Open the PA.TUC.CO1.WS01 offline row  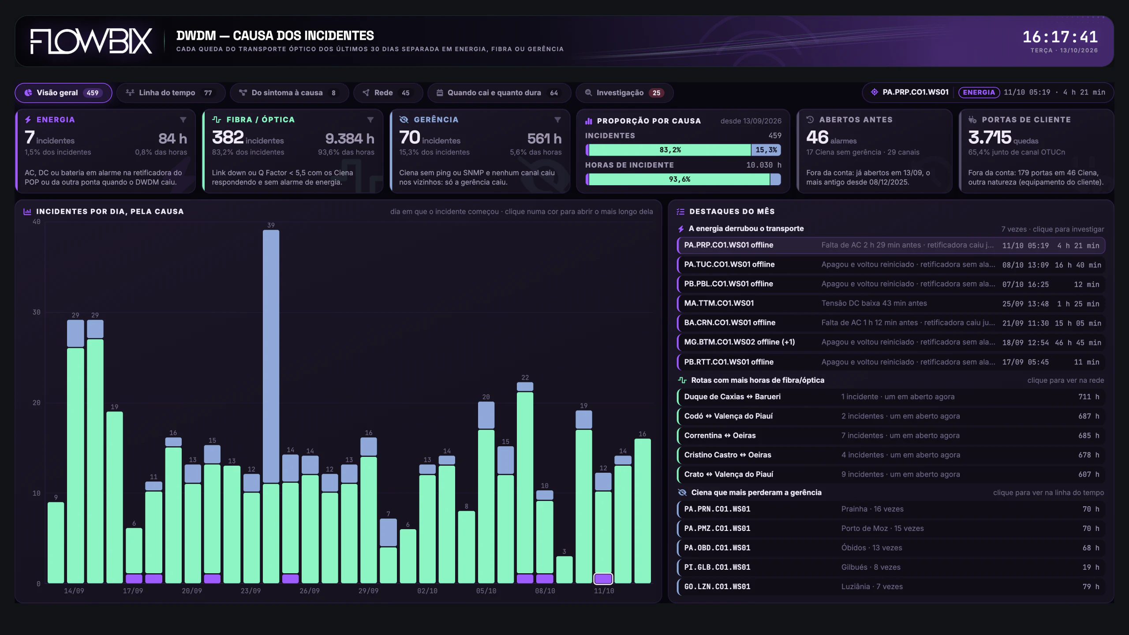coord(891,265)
